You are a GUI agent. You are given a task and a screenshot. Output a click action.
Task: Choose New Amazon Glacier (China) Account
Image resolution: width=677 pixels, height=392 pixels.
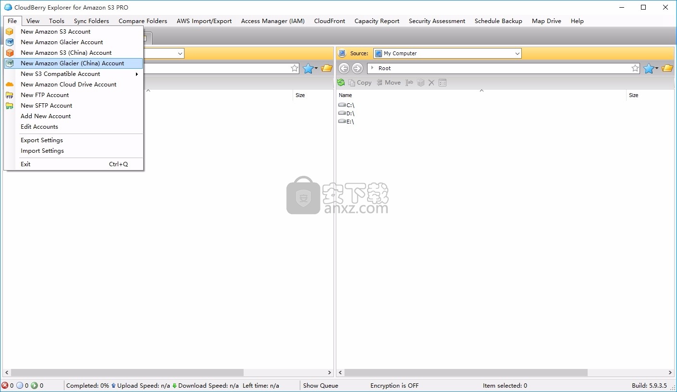(74, 63)
